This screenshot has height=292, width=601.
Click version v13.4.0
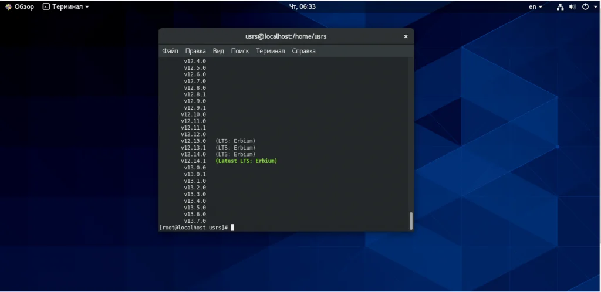(x=195, y=201)
